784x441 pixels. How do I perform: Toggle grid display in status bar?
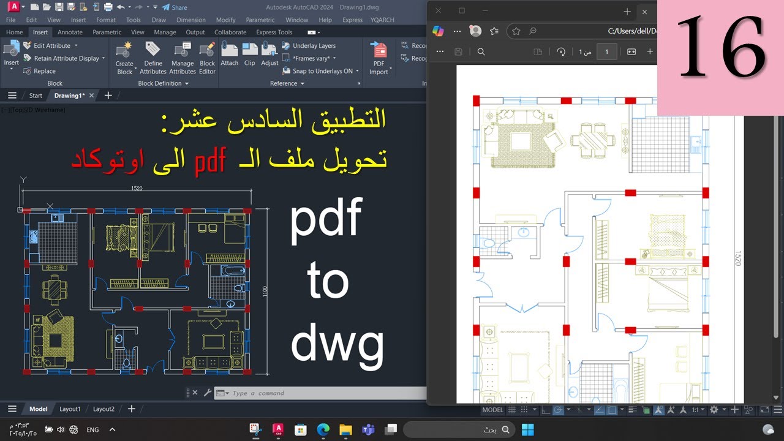tap(511, 410)
